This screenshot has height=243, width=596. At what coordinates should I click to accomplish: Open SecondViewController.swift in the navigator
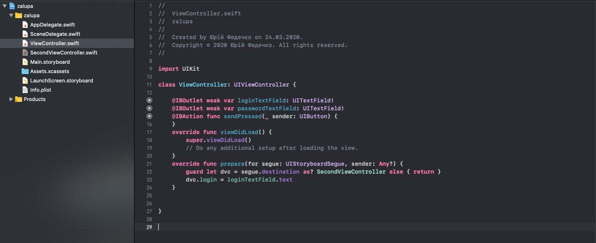click(64, 53)
